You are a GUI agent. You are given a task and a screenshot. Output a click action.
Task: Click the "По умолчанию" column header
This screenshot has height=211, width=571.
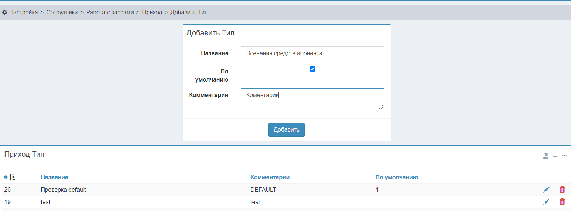coord(396,177)
